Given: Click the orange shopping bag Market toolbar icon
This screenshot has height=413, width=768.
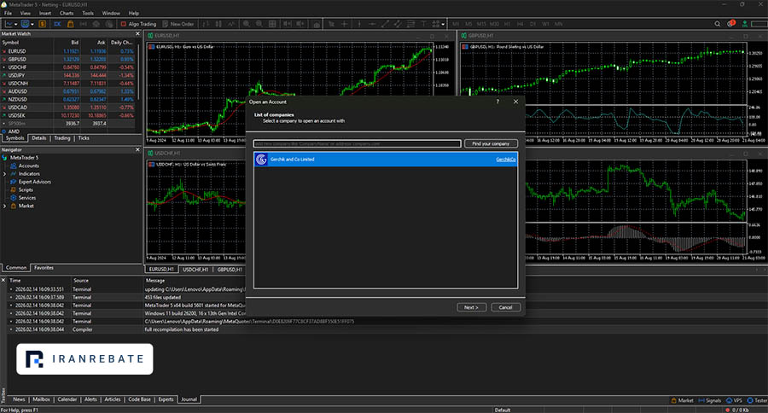Looking at the screenshot, I should [71, 24].
